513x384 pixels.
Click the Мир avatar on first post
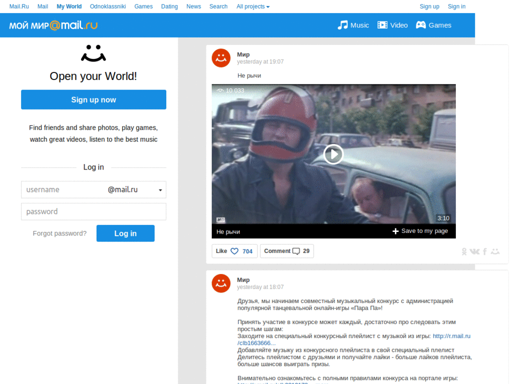pyautogui.click(x=221, y=58)
